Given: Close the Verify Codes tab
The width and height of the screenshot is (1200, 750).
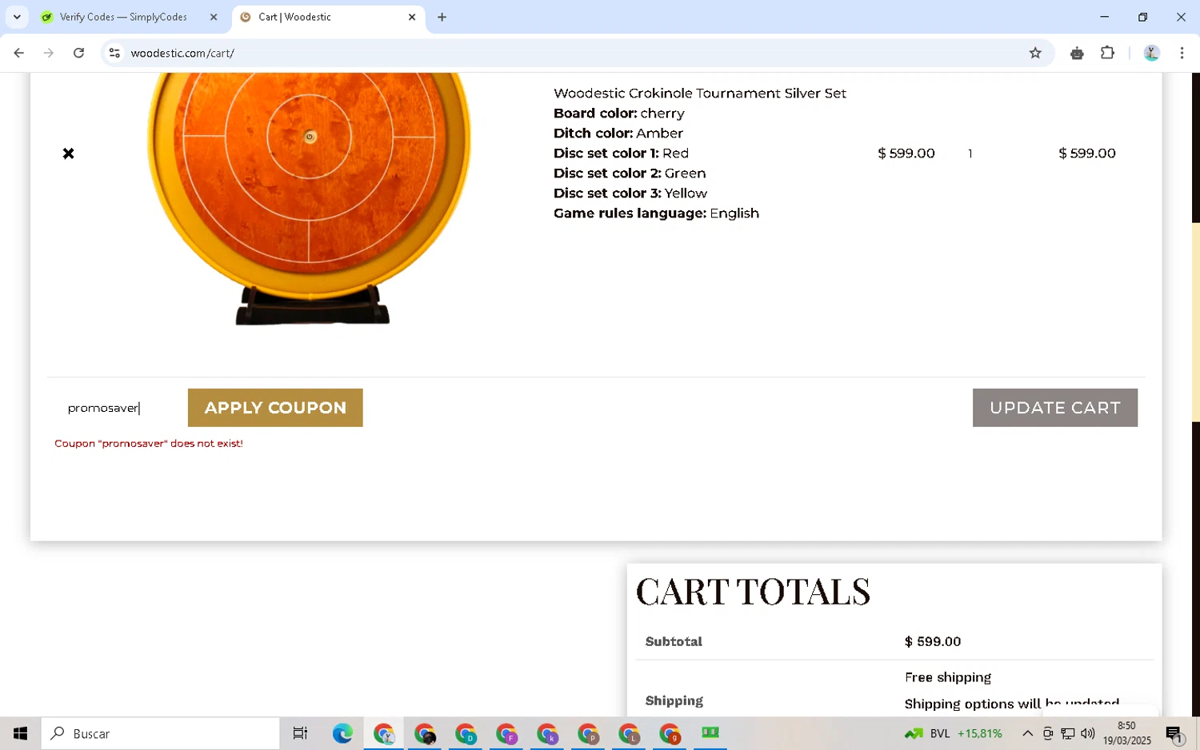Looking at the screenshot, I should (214, 17).
